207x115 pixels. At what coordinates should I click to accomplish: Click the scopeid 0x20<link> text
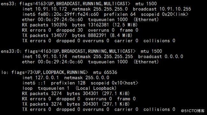(x=165, y=14)
